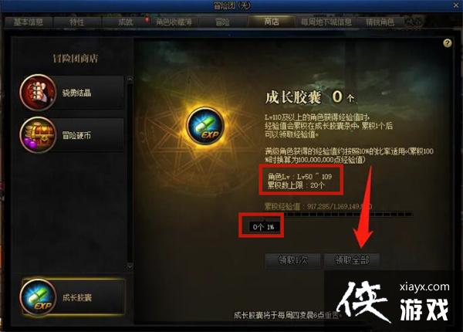Click the red notification marker on 成就 tab

147,20
